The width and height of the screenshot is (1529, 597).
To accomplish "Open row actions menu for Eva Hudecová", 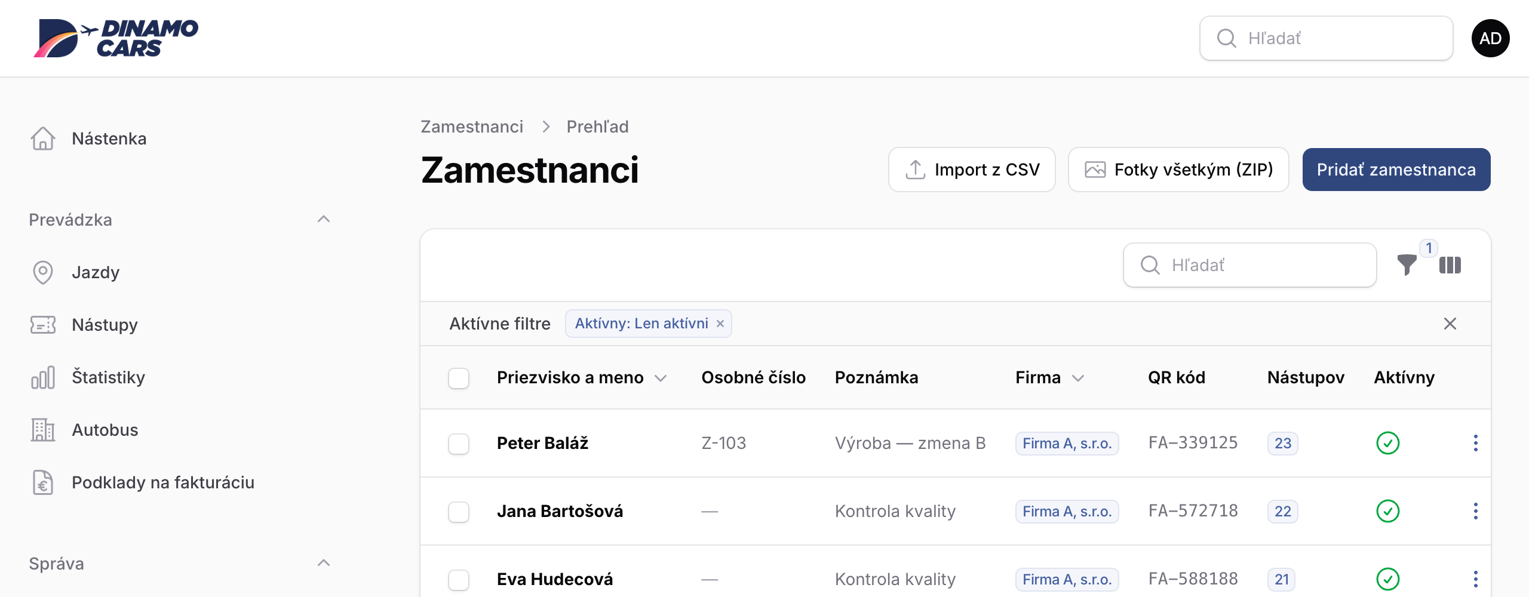I will [x=1475, y=579].
